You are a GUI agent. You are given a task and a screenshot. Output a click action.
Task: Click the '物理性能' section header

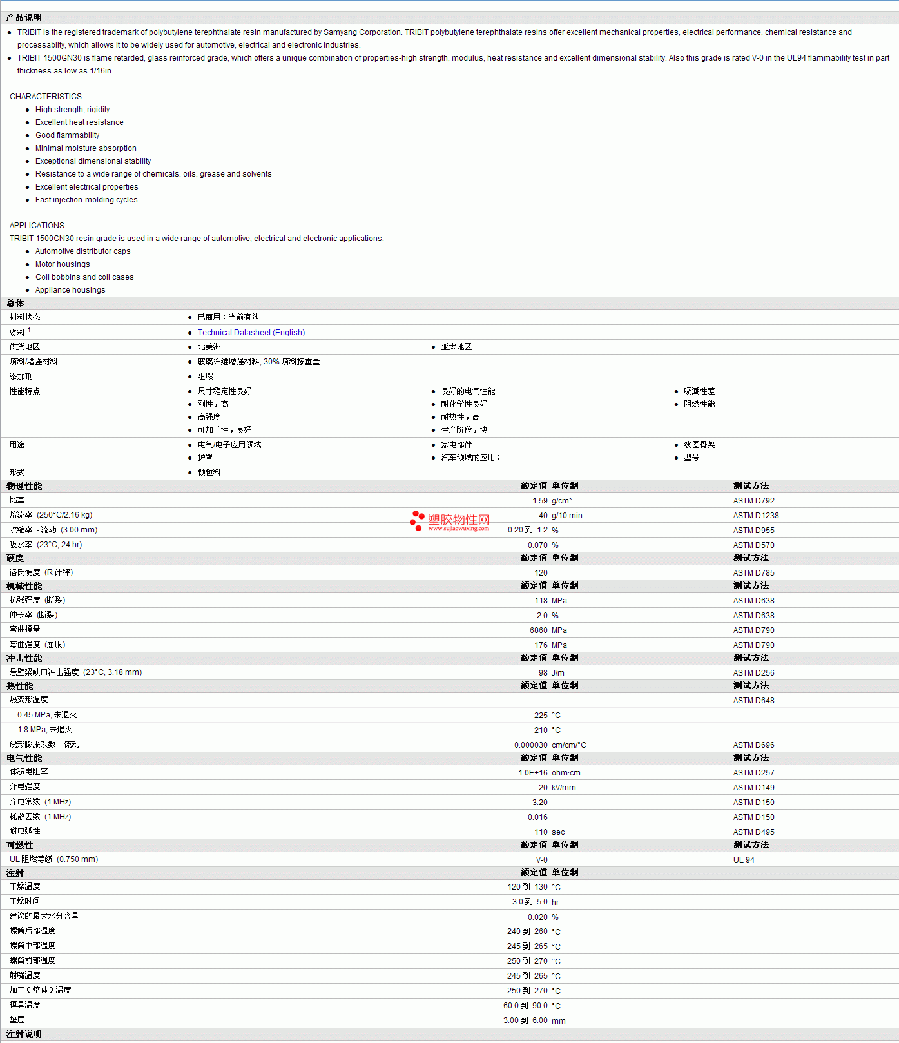(x=24, y=487)
